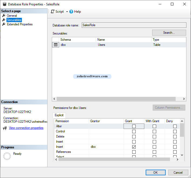The height and width of the screenshot is (178, 191).
Task: Click the securables horizontal scrollbar thumb
Action: (116, 99)
